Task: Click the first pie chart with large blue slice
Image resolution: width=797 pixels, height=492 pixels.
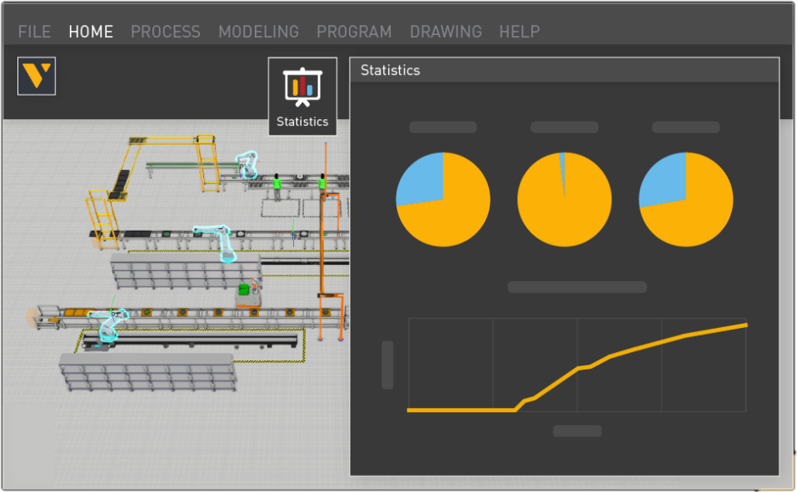Action: [x=443, y=200]
